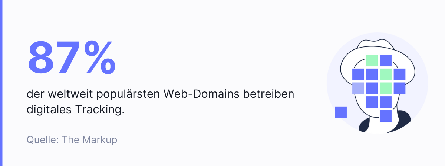
Task: Click the vertical blue accent bar at left
Action: (1, 83)
